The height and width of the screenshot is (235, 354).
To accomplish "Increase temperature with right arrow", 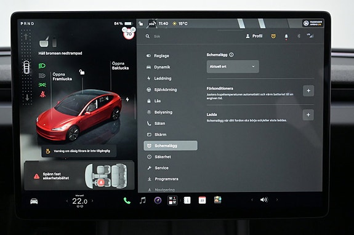I will (x=92, y=201).
